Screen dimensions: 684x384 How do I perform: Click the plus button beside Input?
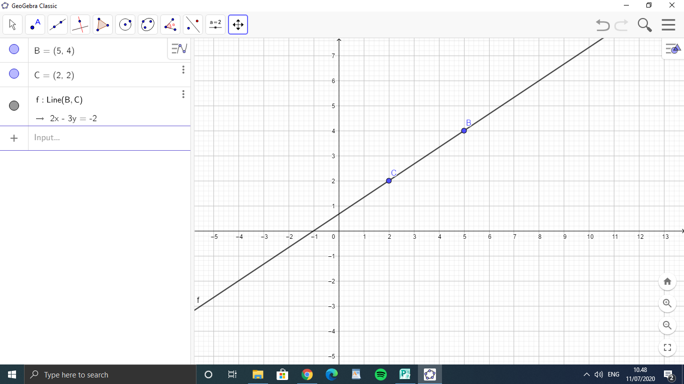[x=14, y=138]
